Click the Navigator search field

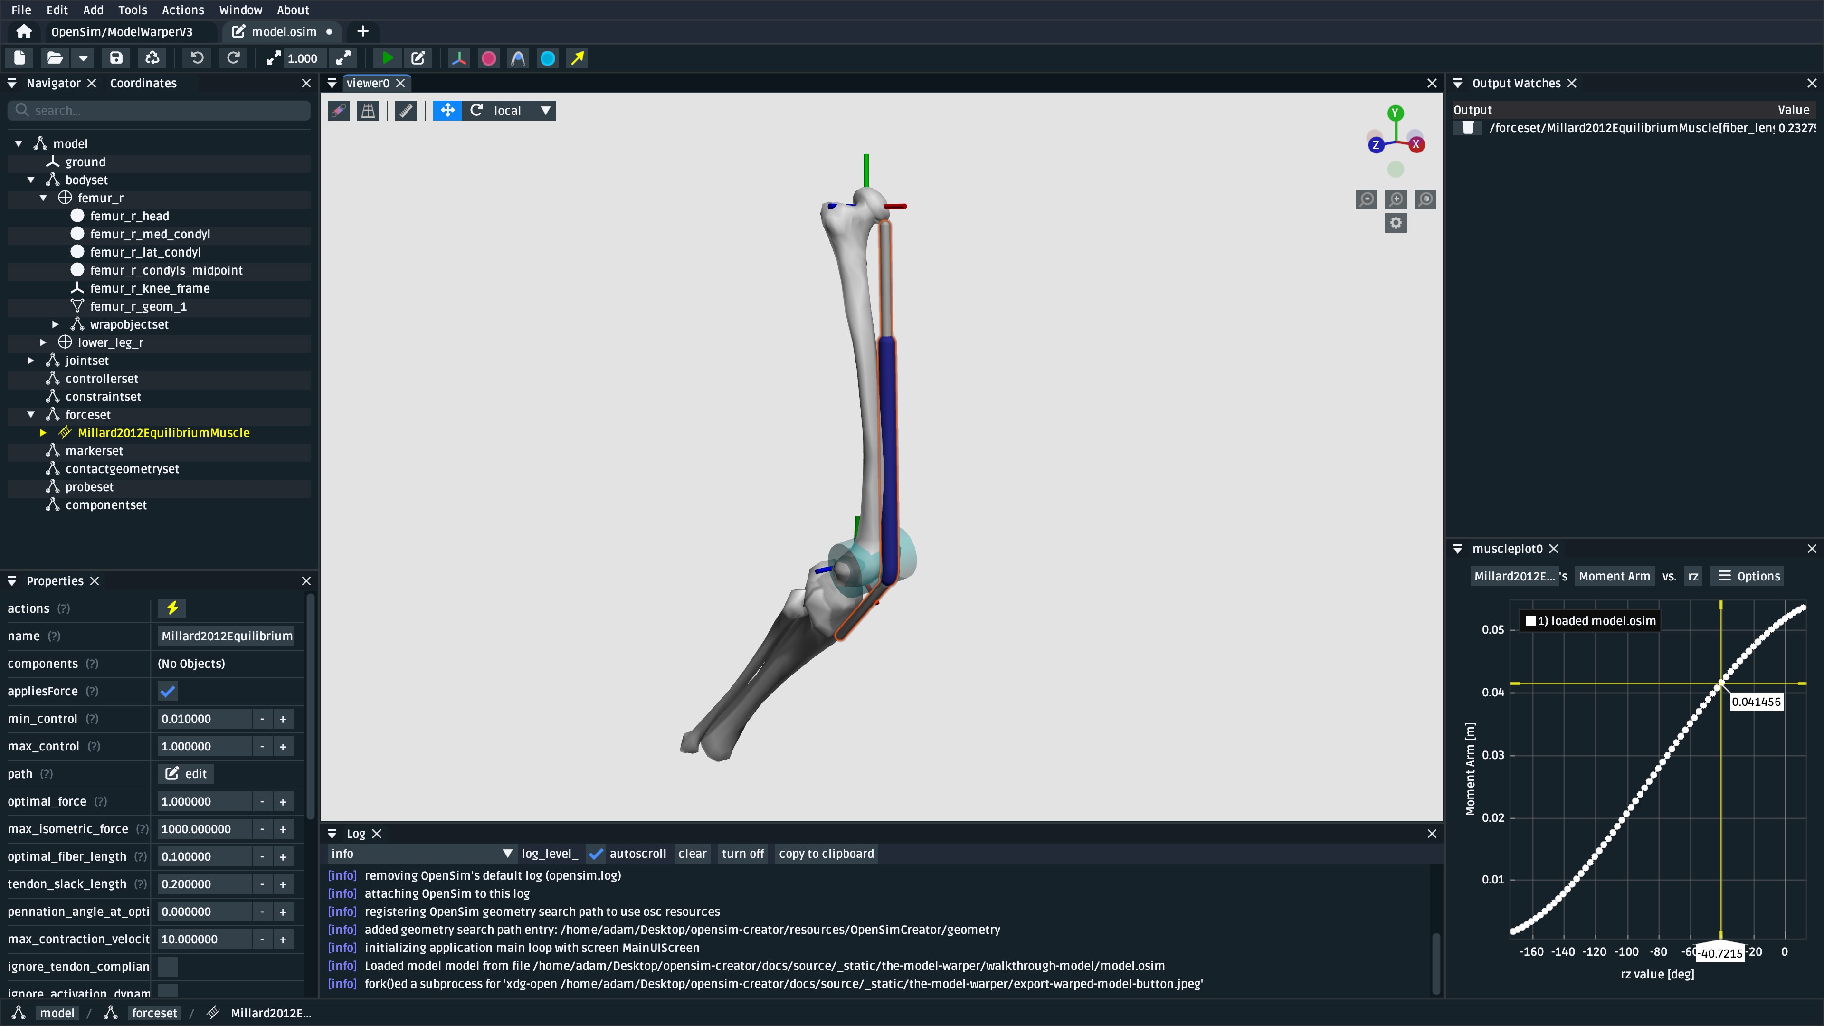(159, 111)
